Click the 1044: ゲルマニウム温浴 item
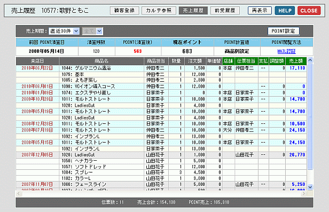329x212 pixels. tap(86, 68)
